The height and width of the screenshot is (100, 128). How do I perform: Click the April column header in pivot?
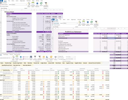point(17,69)
